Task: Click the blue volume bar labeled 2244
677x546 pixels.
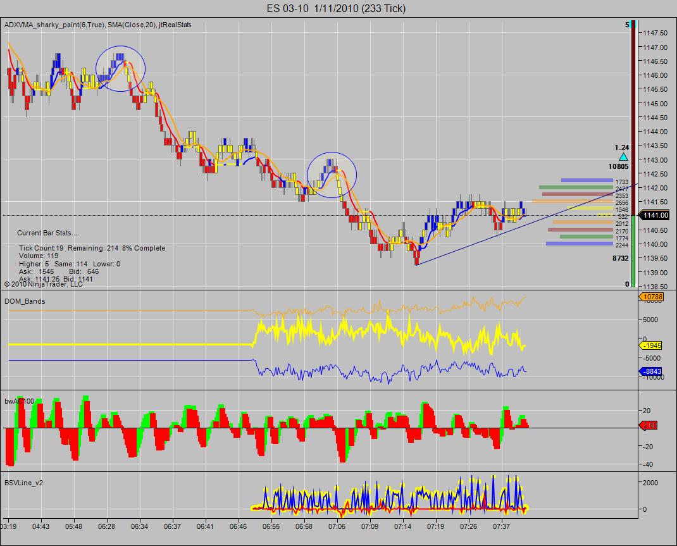Action: 580,244
